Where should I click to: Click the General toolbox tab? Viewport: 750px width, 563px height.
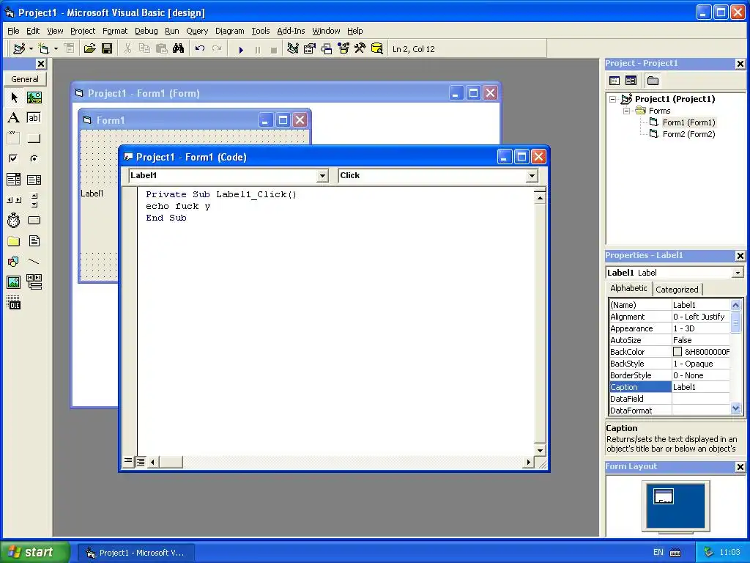coord(25,79)
